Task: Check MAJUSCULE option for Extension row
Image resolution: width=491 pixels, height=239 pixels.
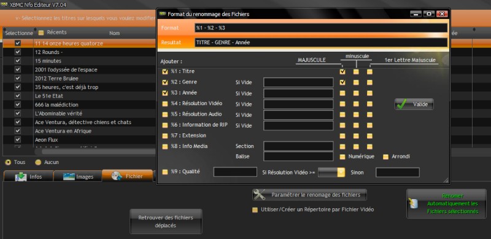Action: click(342, 136)
